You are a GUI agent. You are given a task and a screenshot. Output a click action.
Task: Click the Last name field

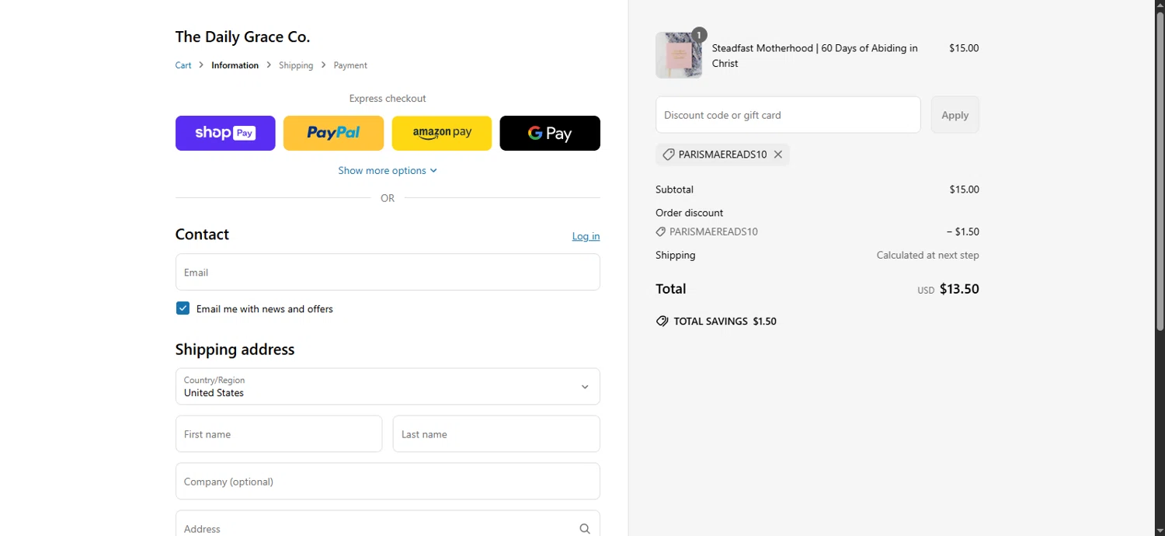tap(496, 433)
